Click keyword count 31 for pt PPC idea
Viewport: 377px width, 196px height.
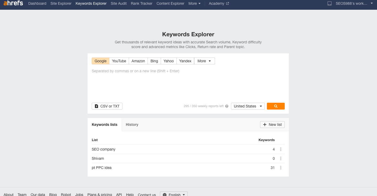[273, 168]
